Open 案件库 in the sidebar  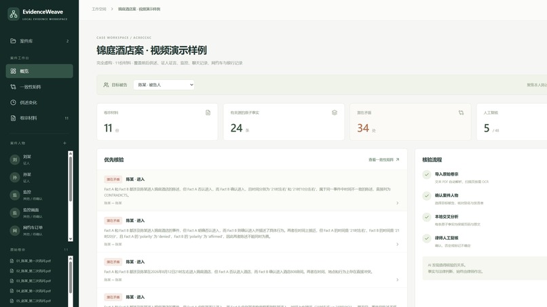pos(39,41)
